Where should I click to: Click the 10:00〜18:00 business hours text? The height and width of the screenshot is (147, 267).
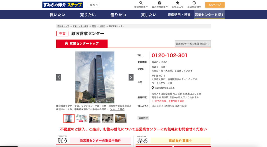point(159,62)
